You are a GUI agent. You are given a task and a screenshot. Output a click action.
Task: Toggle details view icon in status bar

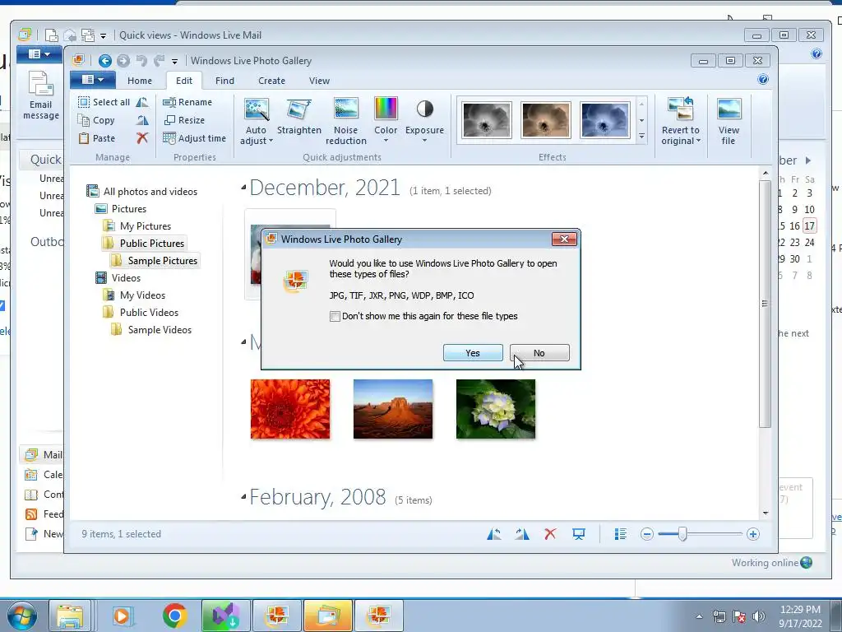point(620,534)
